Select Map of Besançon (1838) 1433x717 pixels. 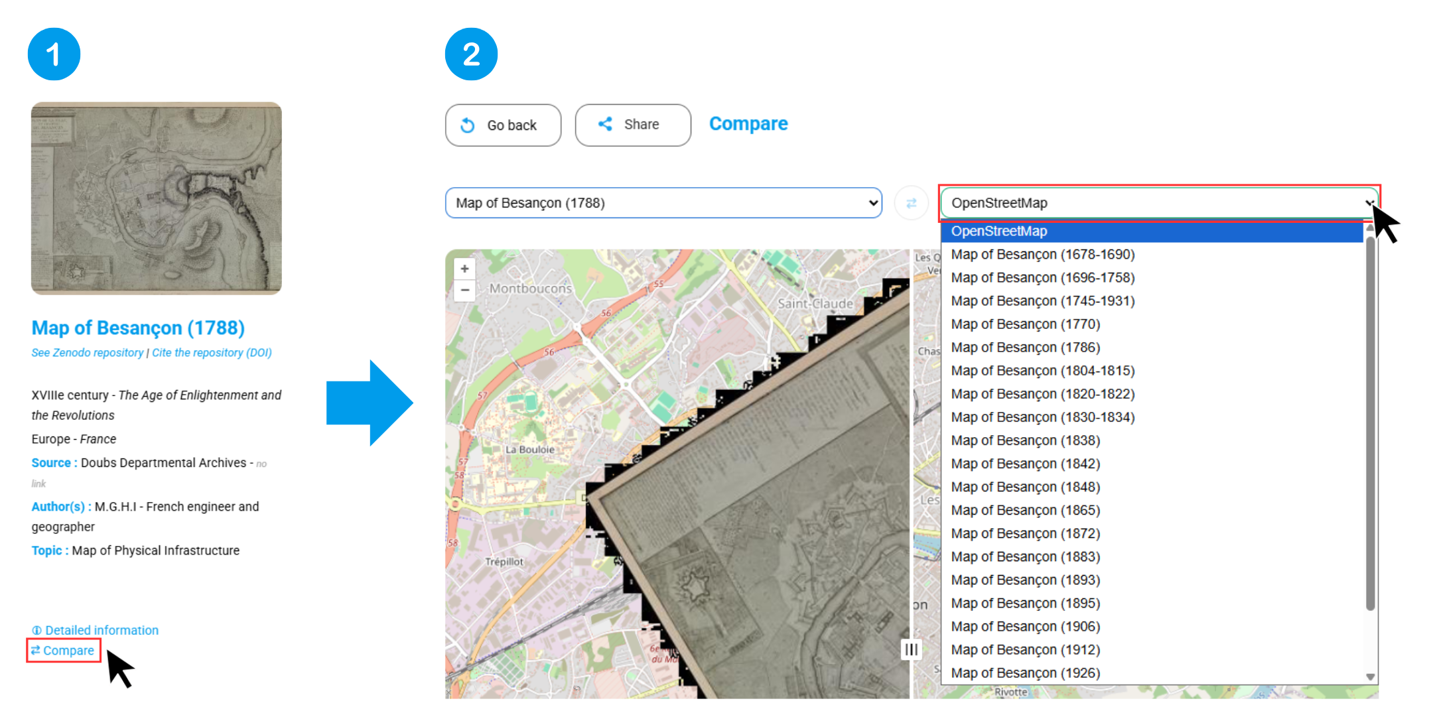tap(1152, 440)
